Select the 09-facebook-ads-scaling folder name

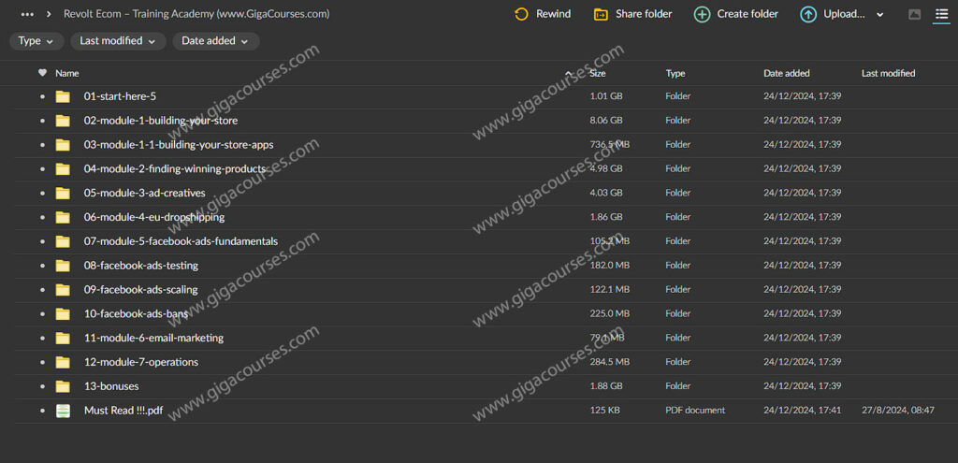[x=140, y=290]
